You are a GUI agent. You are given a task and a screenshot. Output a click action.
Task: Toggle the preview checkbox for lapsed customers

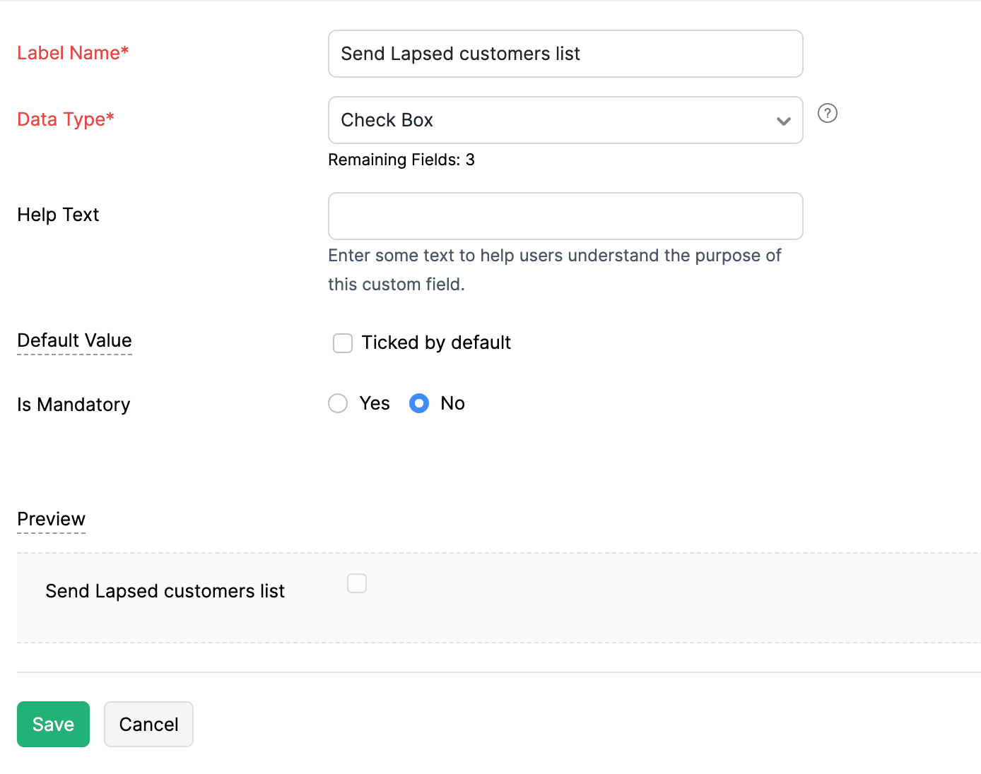(x=357, y=583)
